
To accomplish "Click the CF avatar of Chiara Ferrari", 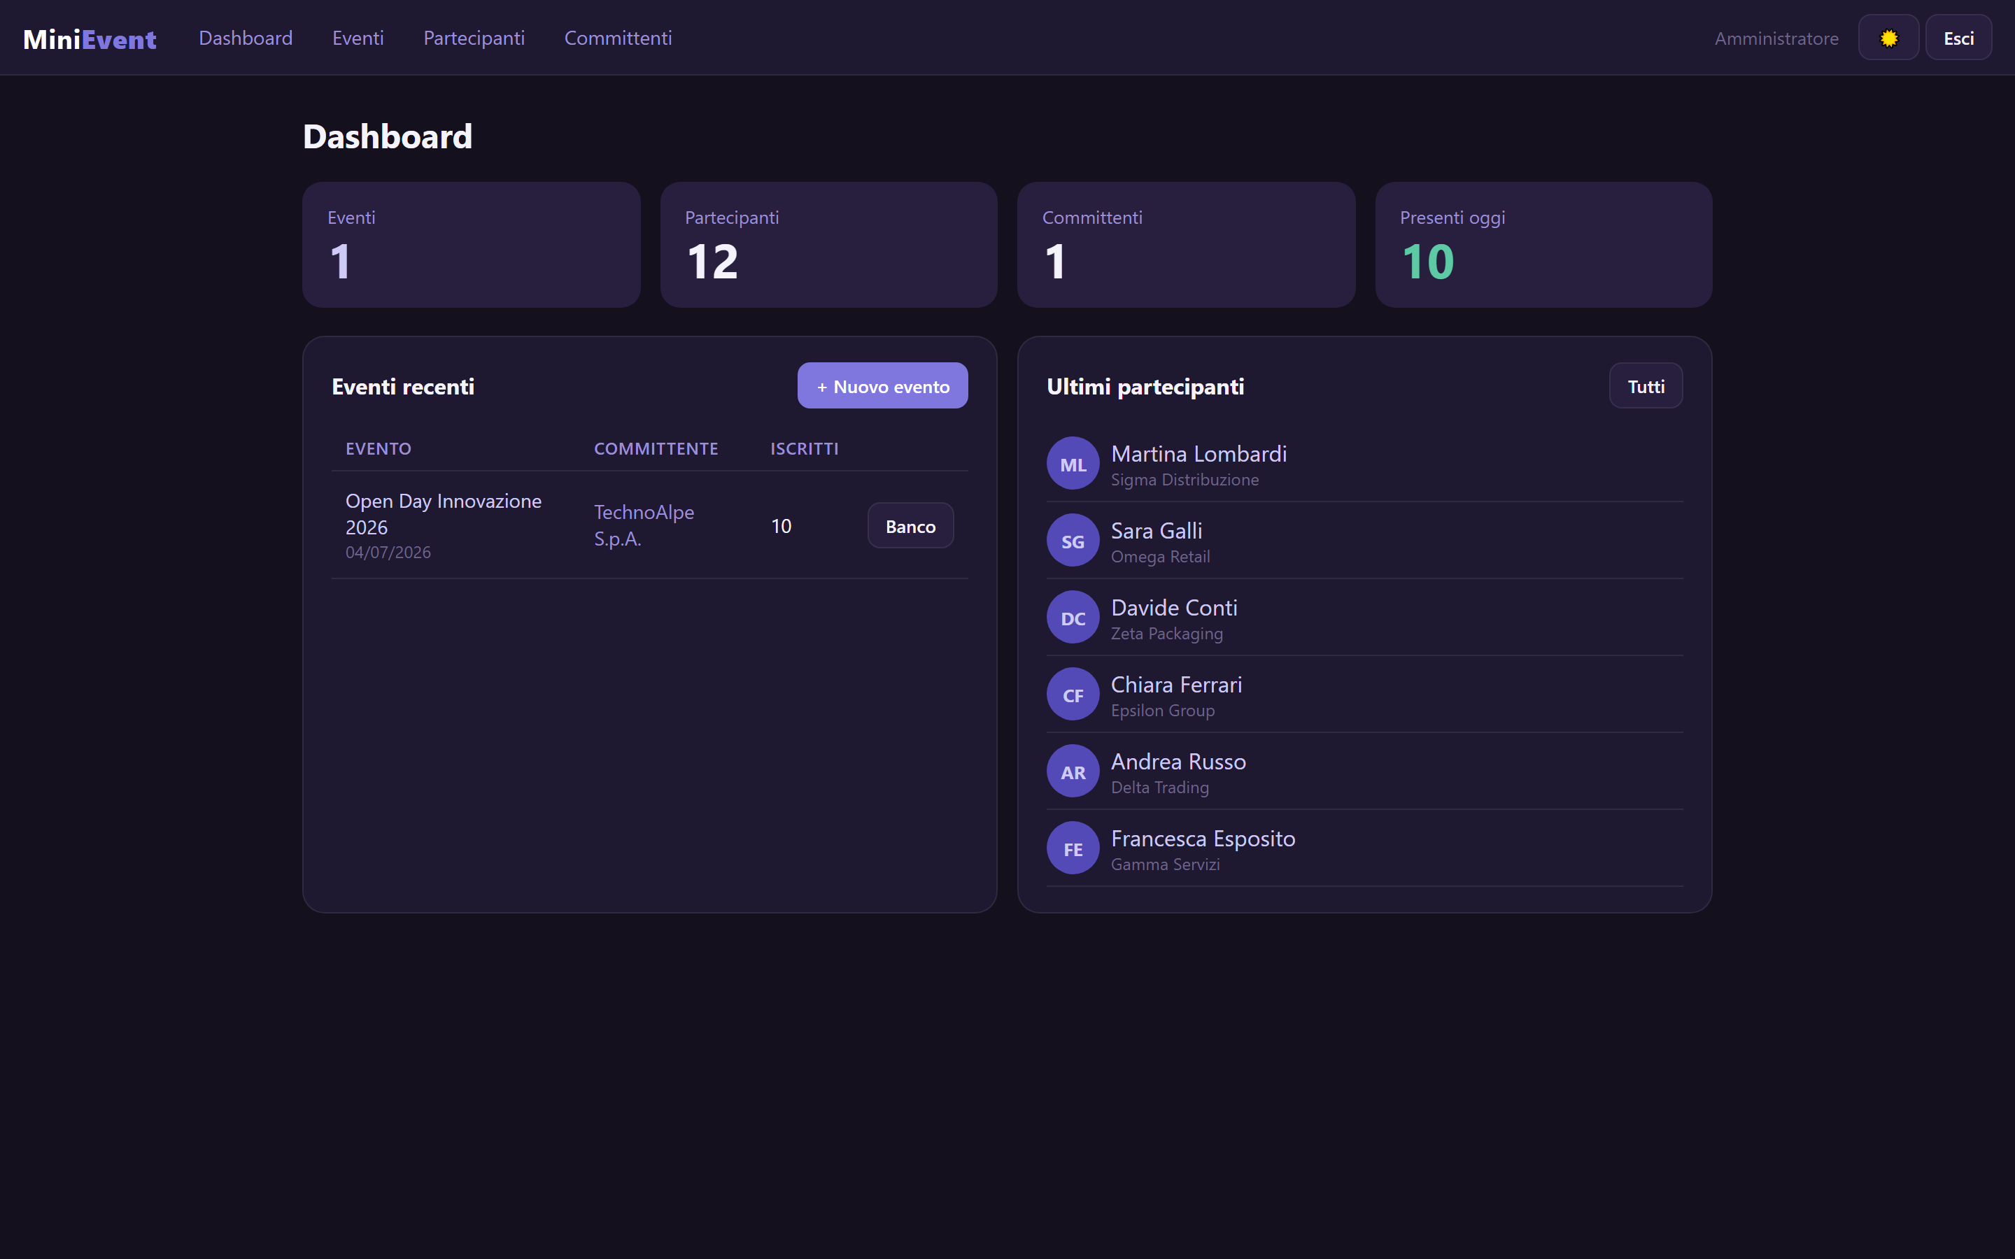I will click(x=1073, y=695).
